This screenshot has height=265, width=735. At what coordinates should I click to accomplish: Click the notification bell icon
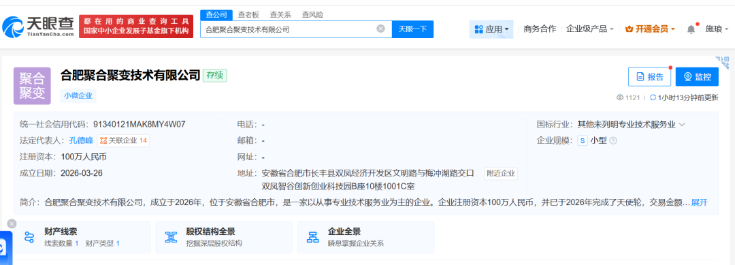tap(691, 29)
